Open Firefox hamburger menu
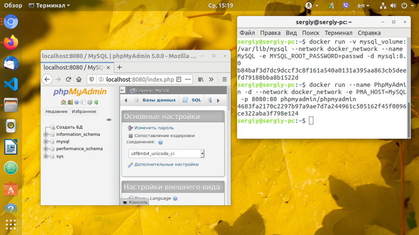 point(225,80)
